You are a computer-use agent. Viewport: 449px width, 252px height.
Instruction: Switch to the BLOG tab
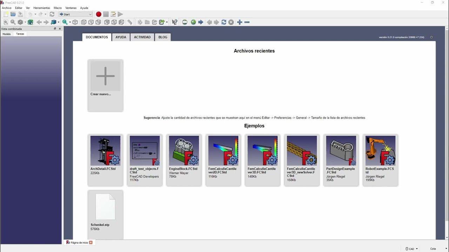tap(163, 37)
